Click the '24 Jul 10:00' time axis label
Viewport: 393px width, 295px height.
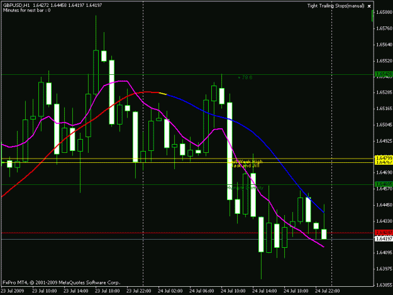(x=233, y=291)
